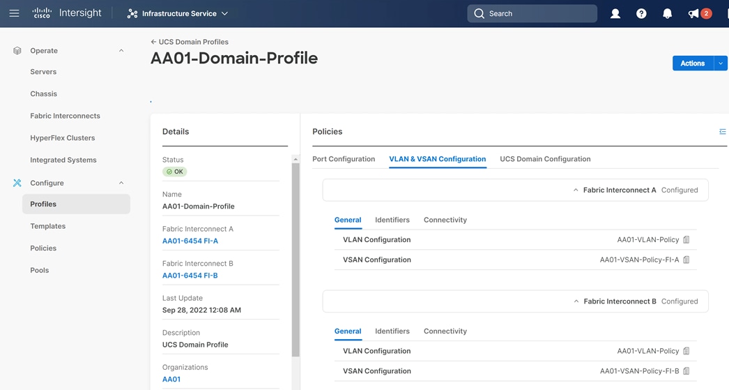The height and width of the screenshot is (390, 729).
Task: Select VLAN & VSAN Configuration tab
Action: [x=438, y=158]
